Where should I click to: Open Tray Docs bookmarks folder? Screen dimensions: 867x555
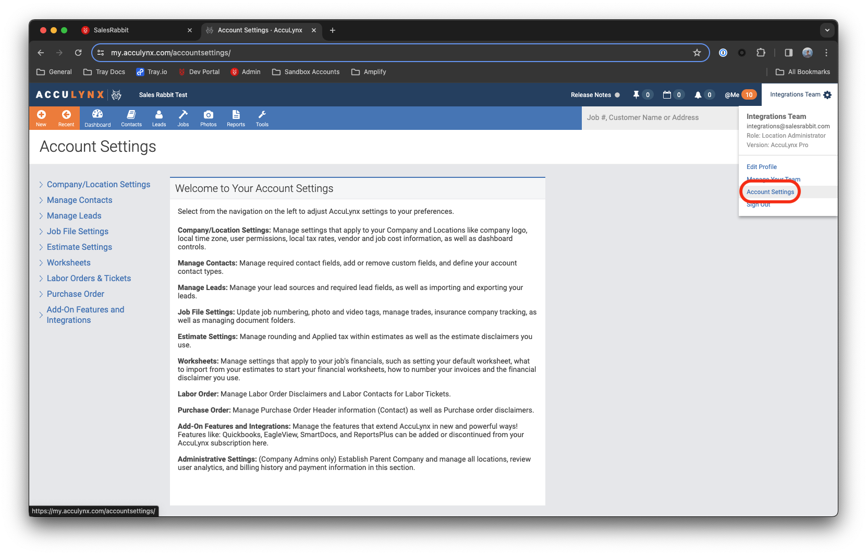(104, 72)
